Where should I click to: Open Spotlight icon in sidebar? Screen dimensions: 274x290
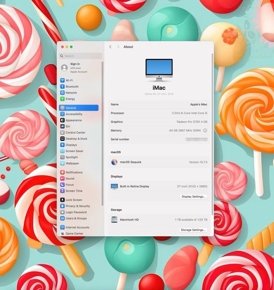[62, 157]
